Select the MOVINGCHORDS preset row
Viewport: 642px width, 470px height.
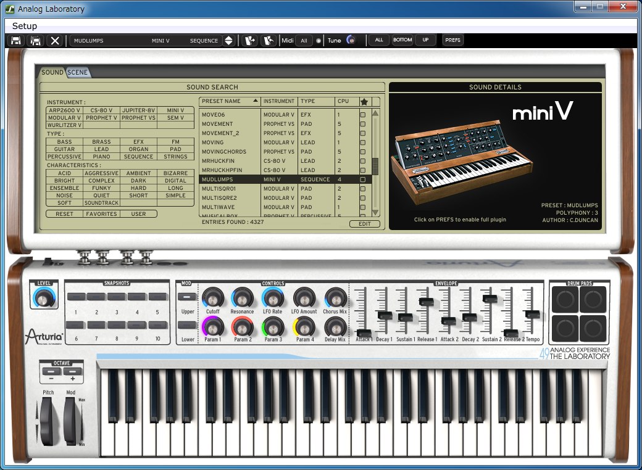pos(285,152)
